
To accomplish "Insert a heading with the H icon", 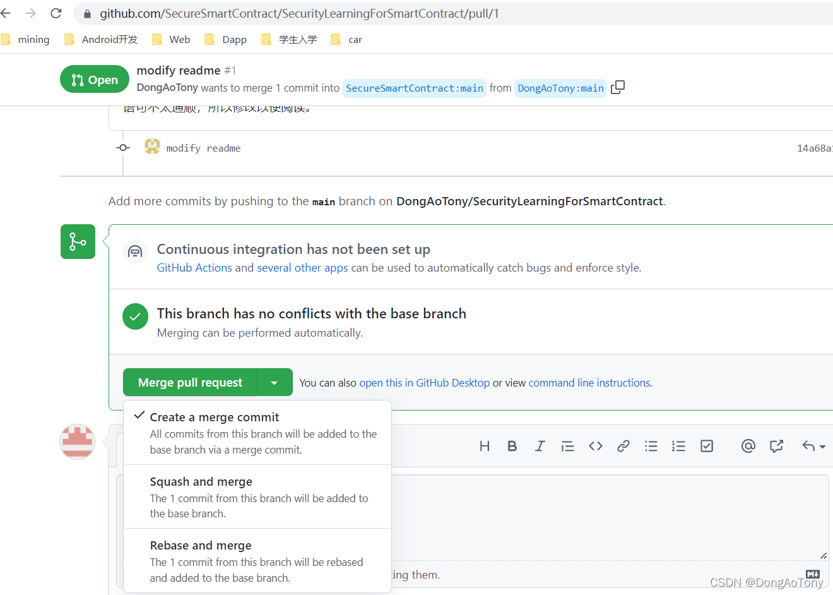I will (485, 446).
